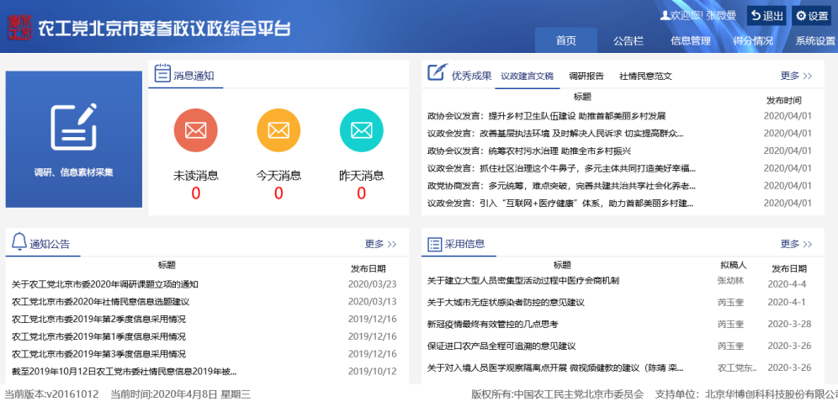Open the 信息管理 navigation tab

point(691,40)
